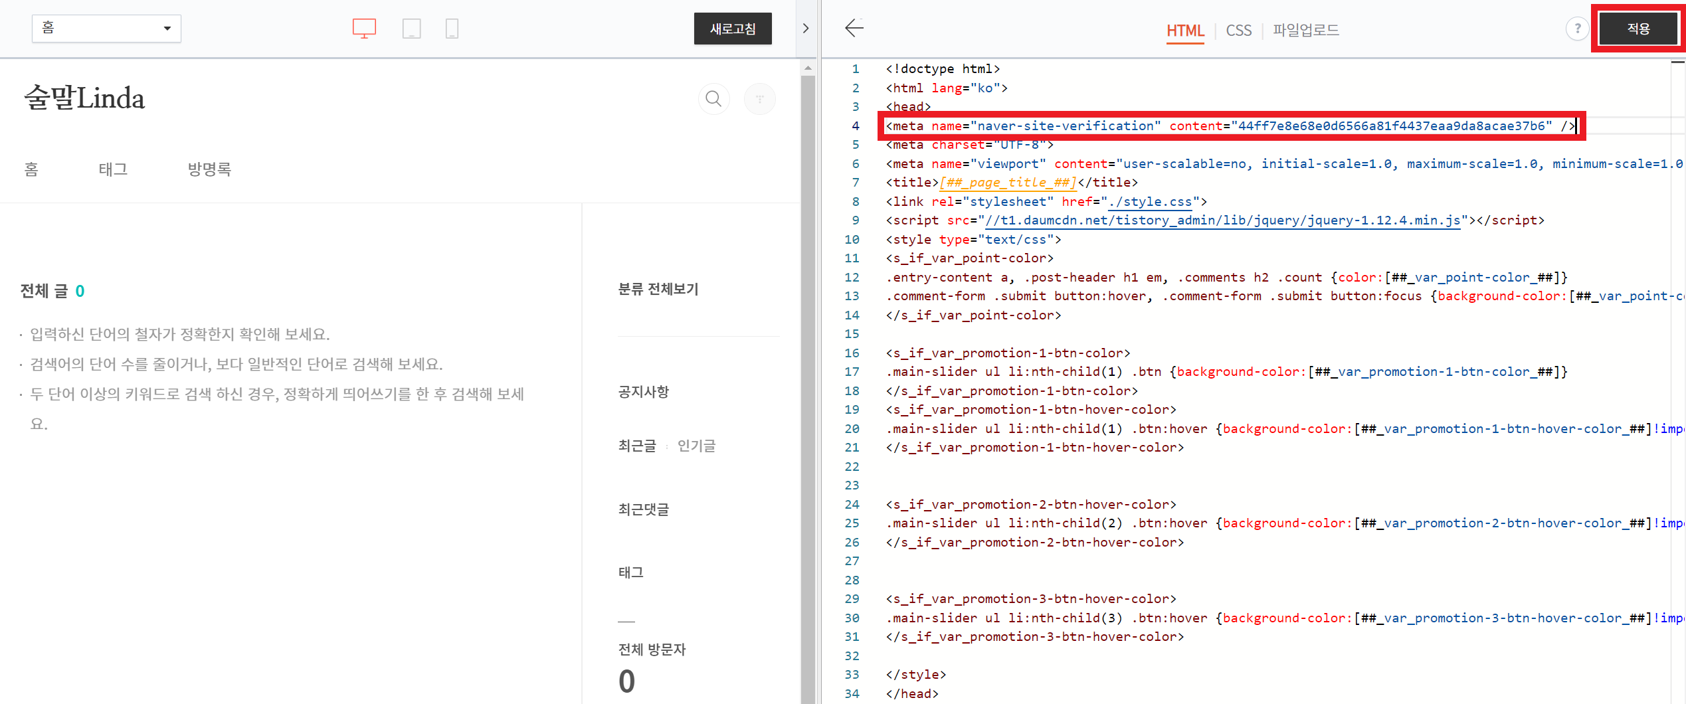Click the 태그 sidebar heading
This screenshot has width=1686, height=704.
point(631,572)
